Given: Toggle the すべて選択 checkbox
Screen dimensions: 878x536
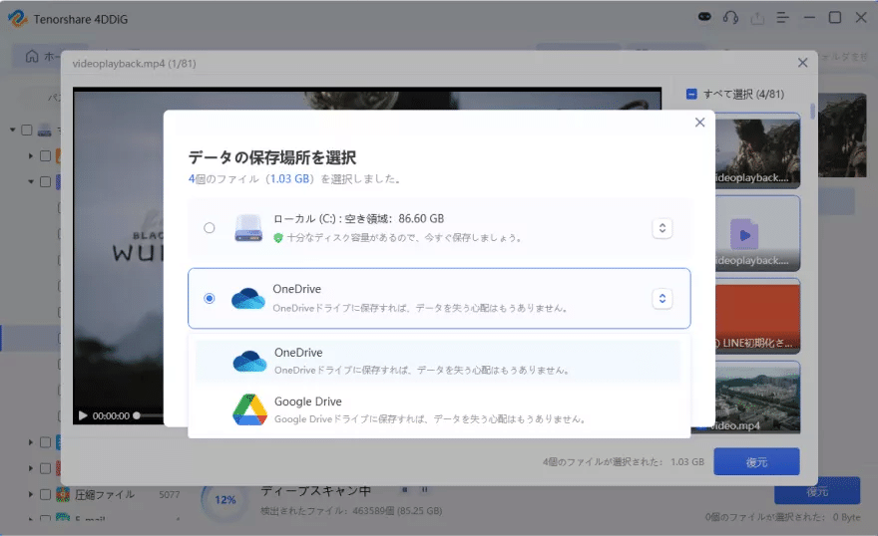Looking at the screenshot, I should click(691, 94).
